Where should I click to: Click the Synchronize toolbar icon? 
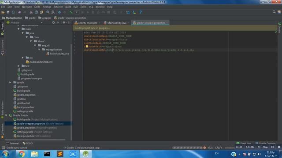coord(13,12)
